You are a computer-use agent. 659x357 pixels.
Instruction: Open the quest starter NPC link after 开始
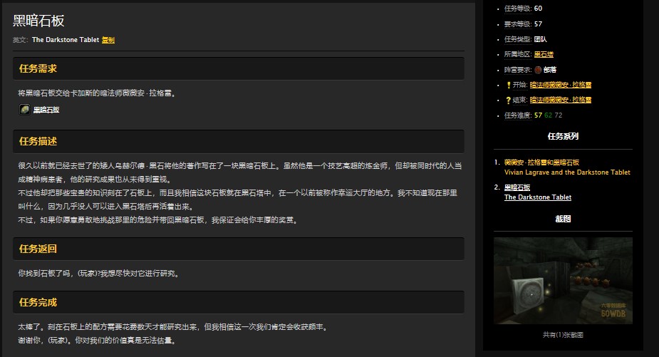pos(561,85)
